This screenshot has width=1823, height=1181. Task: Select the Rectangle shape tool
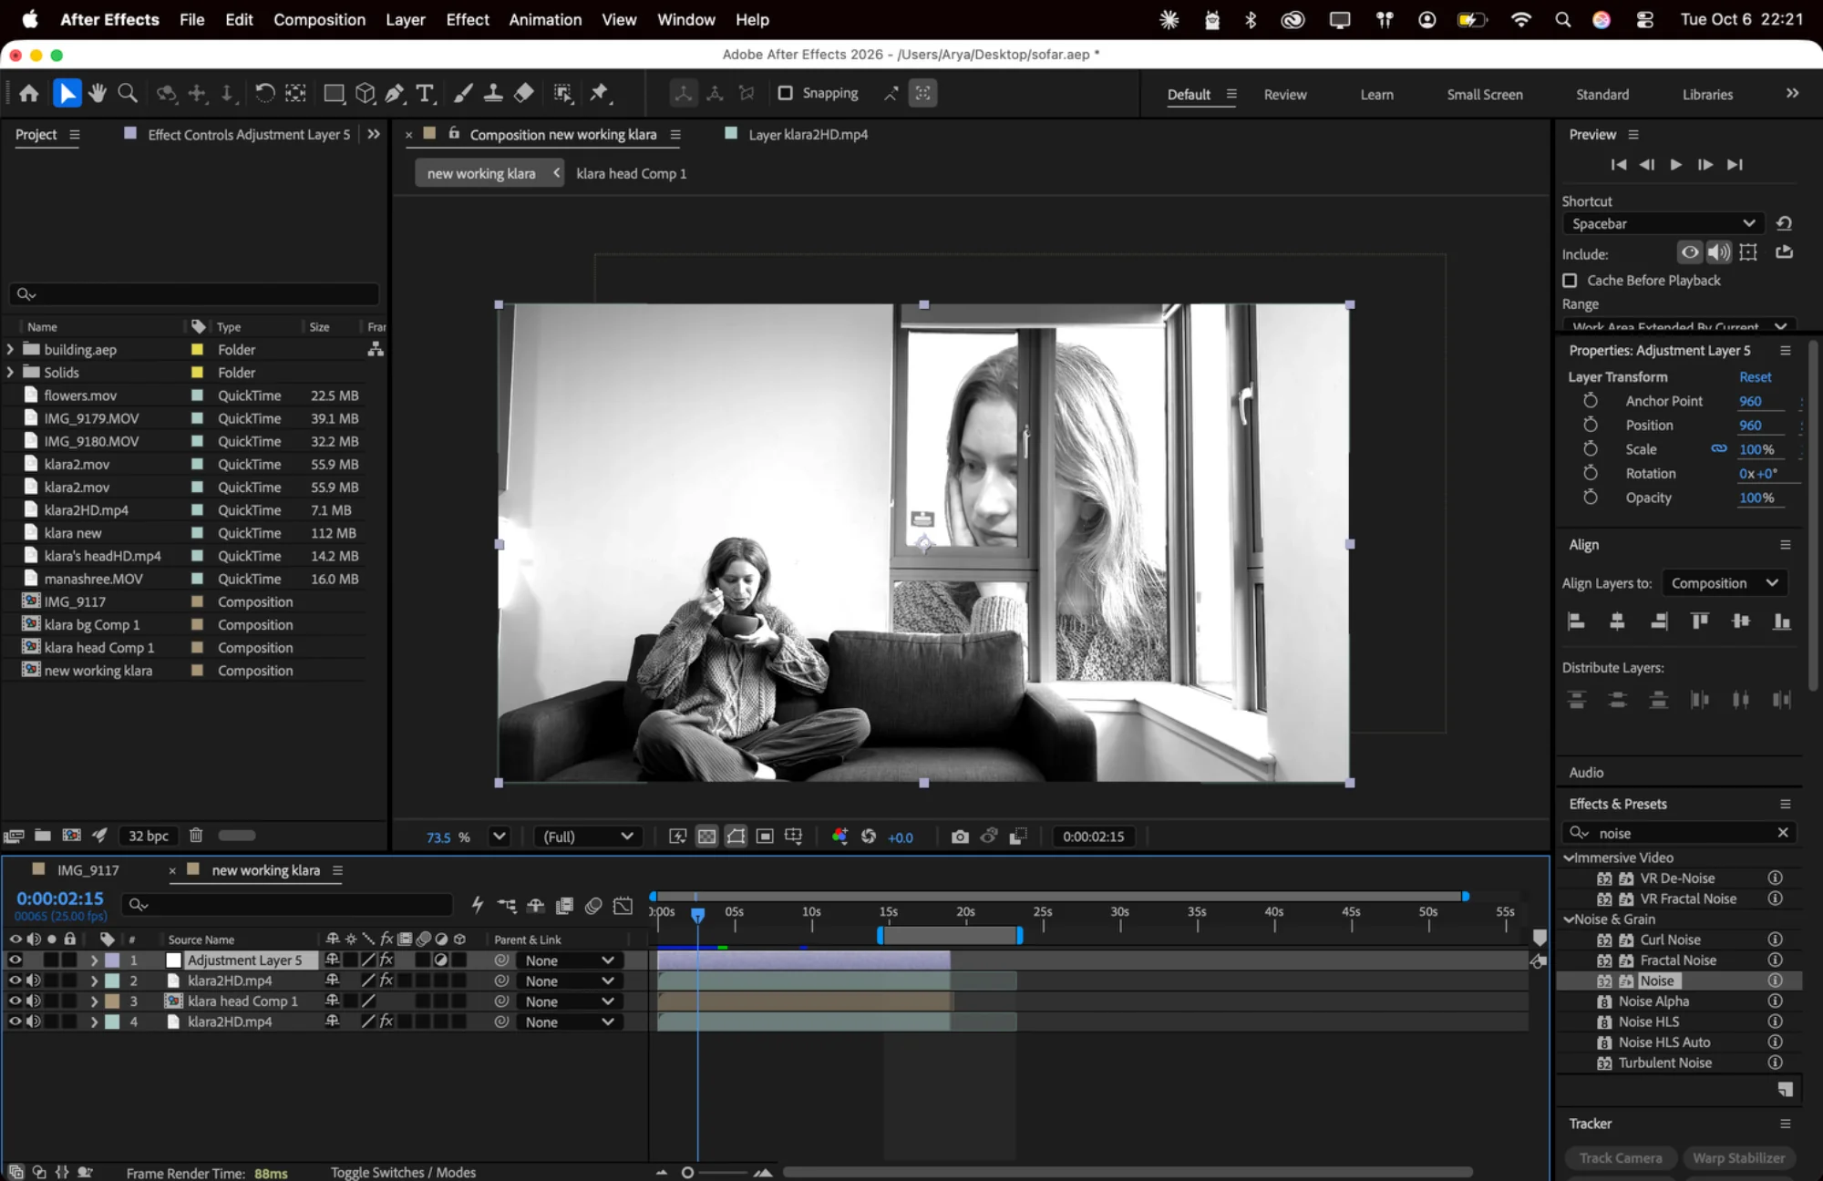tap(335, 93)
